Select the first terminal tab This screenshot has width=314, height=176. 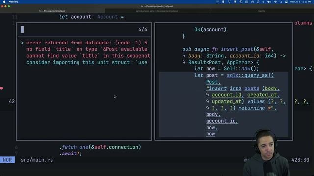click(52, 11)
